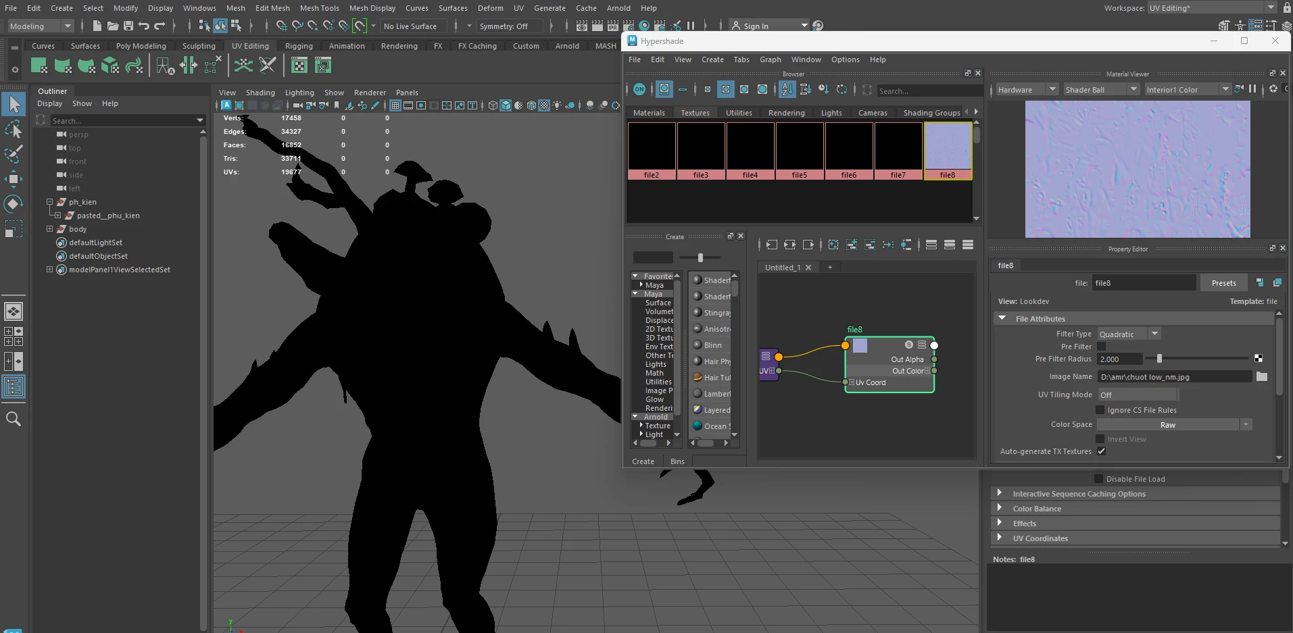Click the Save Scene disk icon
This screenshot has width=1293, height=633.
(x=128, y=26)
